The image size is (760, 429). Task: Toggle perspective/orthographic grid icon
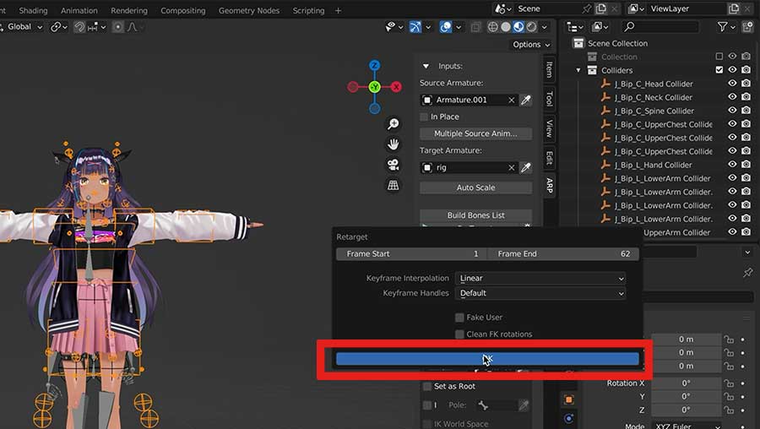tap(393, 185)
